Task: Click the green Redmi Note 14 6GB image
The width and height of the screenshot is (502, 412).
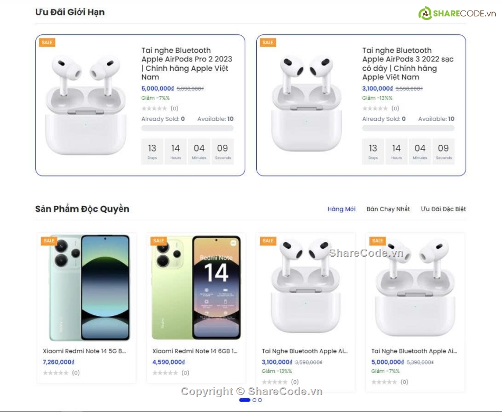Action: (x=196, y=287)
